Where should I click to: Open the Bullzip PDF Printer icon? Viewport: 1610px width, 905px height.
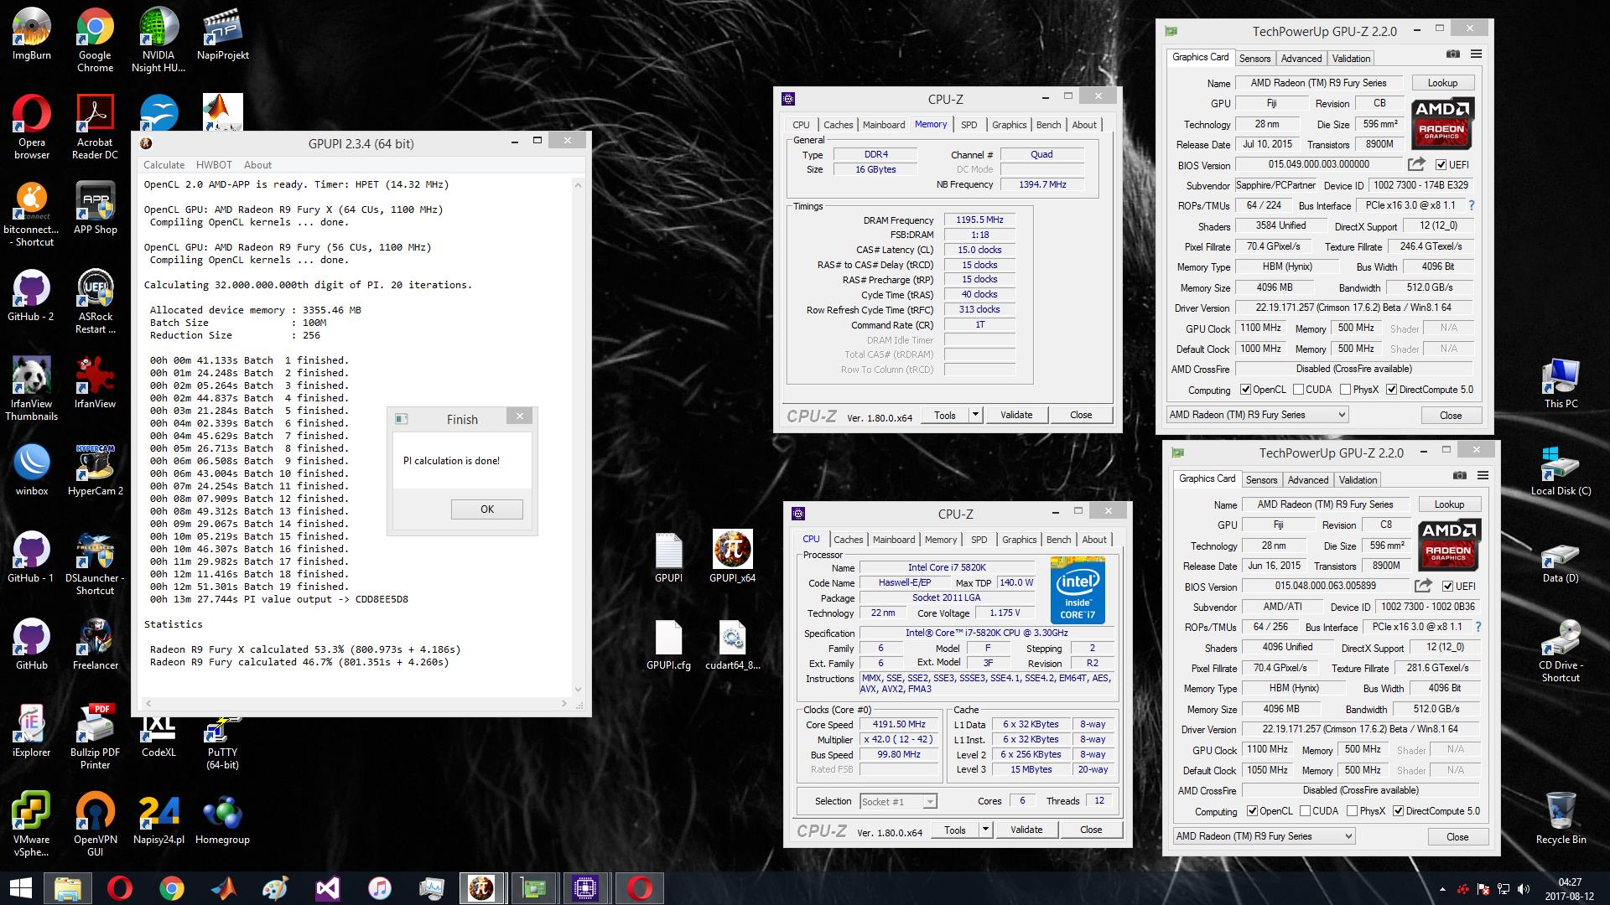(96, 737)
